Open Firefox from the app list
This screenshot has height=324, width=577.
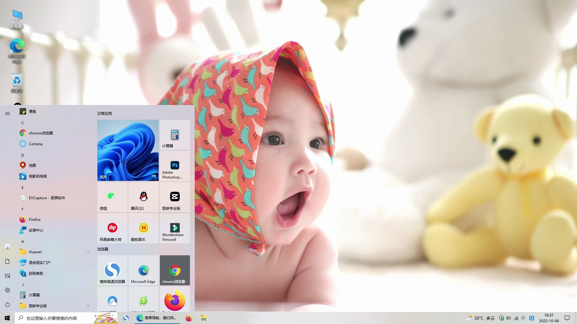tap(35, 219)
